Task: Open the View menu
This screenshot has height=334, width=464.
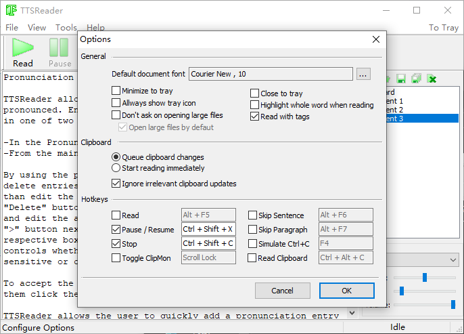Action: click(x=37, y=28)
